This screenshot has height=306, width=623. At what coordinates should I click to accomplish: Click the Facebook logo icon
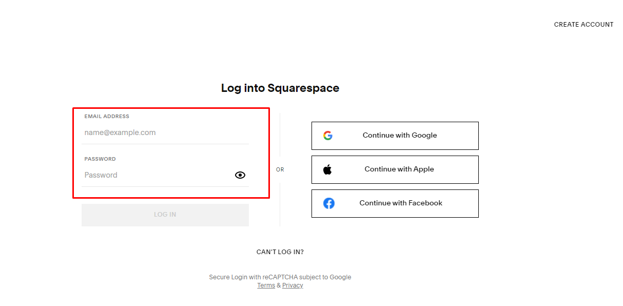329,203
